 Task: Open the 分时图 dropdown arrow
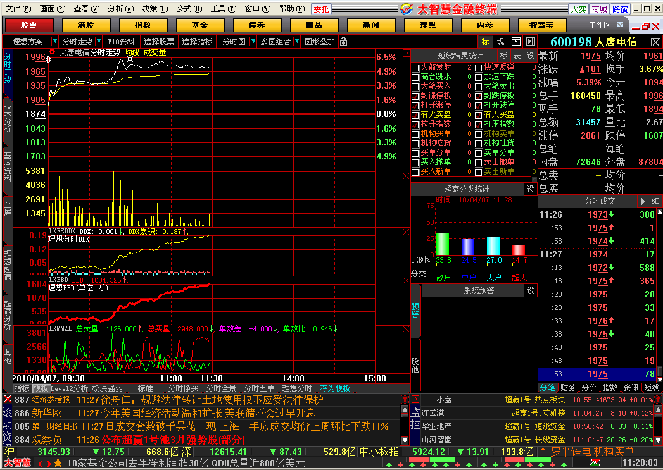point(253,41)
